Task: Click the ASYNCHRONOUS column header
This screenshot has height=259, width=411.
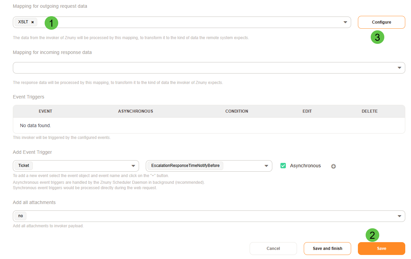Action: (x=135, y=111)
